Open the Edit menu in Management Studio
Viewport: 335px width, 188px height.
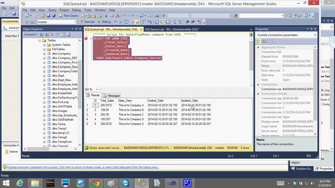[x=32, y=10]
